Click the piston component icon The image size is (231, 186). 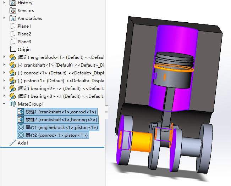pos(12,81)
